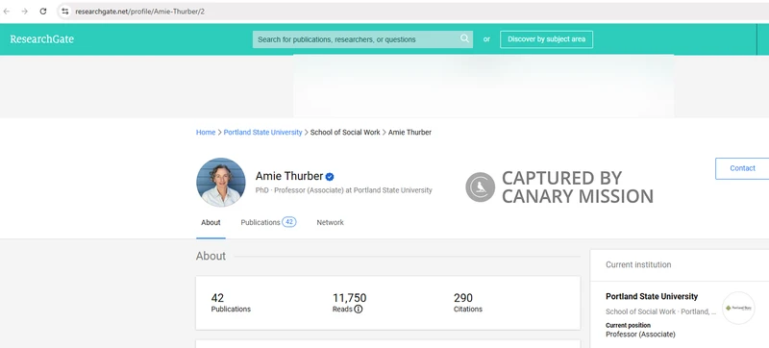Screen dimensions: 769x348
Task: Click the browser address bar URL
Action: coord(139,12)
